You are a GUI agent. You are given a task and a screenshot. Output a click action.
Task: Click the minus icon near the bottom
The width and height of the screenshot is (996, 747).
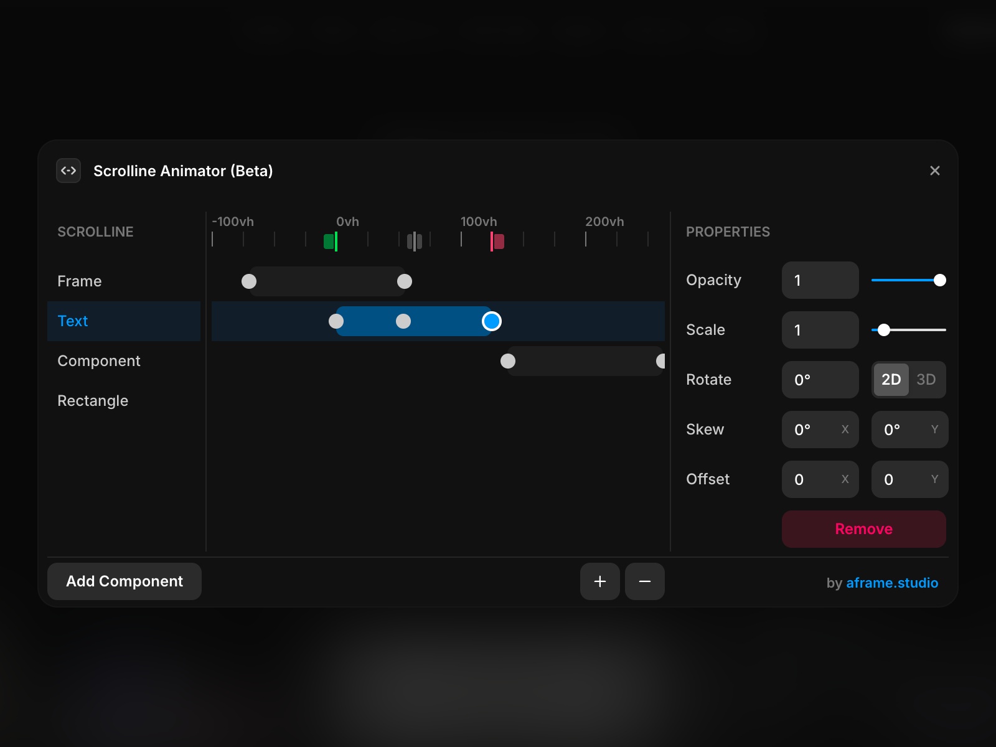click(644, 581)
